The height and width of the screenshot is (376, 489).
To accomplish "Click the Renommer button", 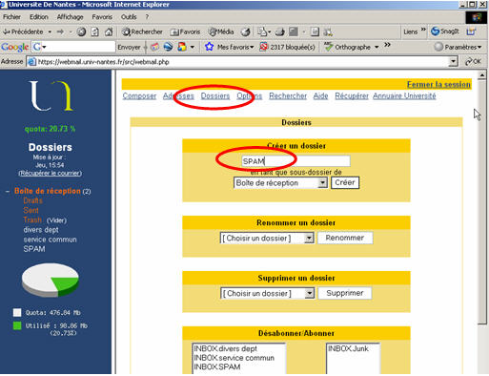I will 345,238.
